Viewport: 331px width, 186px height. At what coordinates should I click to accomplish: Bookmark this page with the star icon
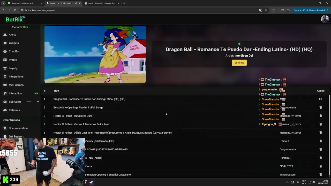click(266, 10)
